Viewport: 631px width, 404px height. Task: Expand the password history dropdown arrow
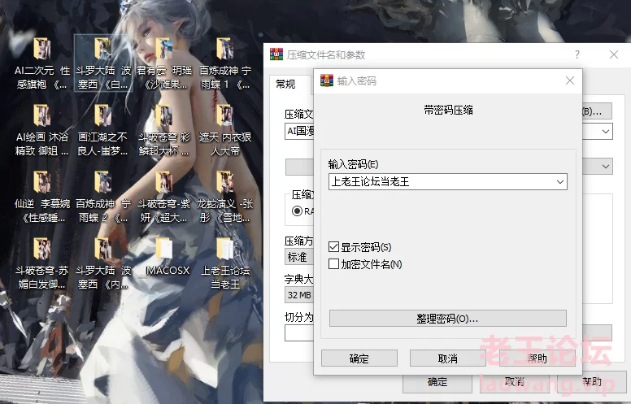tap(559, 182)
